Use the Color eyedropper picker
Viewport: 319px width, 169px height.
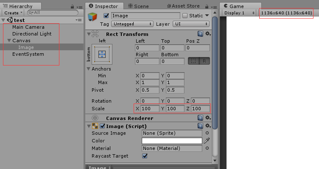tap(207, 141)
